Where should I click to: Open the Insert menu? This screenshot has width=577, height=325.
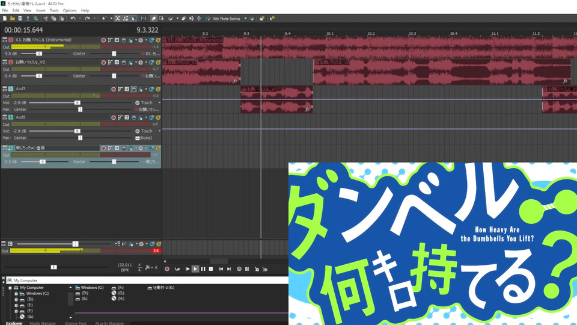pos(40,10)
